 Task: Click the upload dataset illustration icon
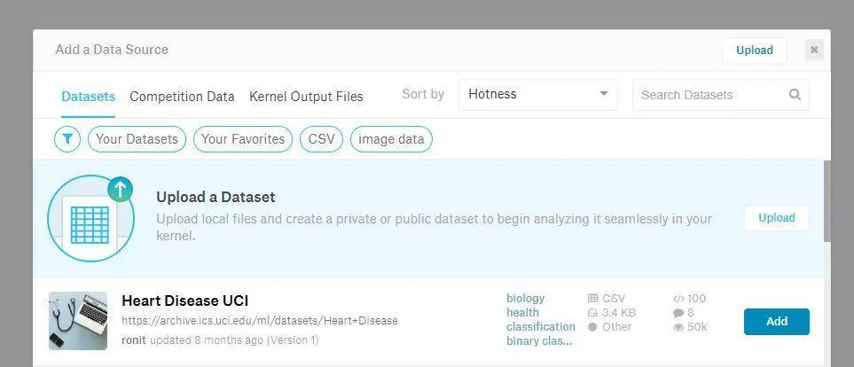pos(90,218)
